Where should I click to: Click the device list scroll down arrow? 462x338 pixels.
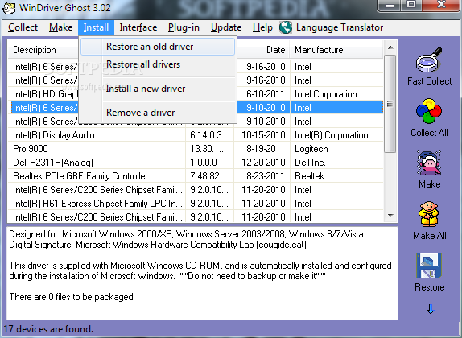[390, 216]
